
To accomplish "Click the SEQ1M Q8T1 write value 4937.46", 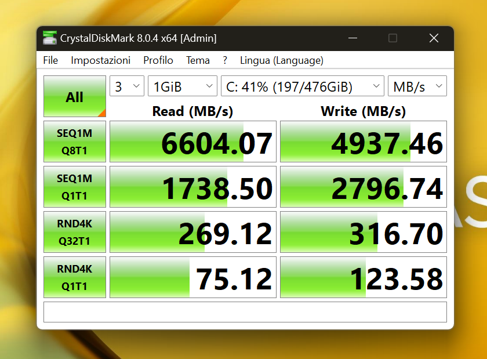I will click(364, 142).
